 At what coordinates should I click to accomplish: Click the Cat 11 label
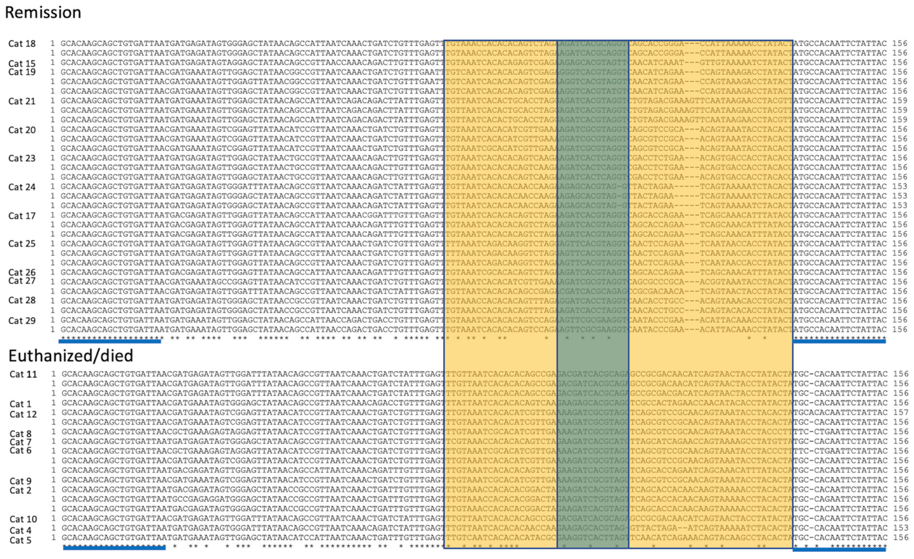point(24,374)
